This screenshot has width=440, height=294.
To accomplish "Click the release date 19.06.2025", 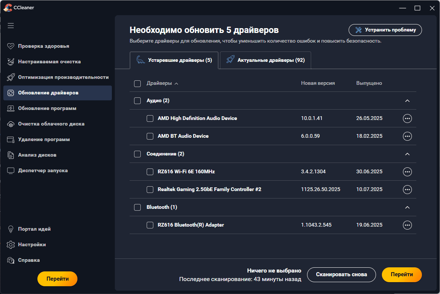I will click(369, 225).
